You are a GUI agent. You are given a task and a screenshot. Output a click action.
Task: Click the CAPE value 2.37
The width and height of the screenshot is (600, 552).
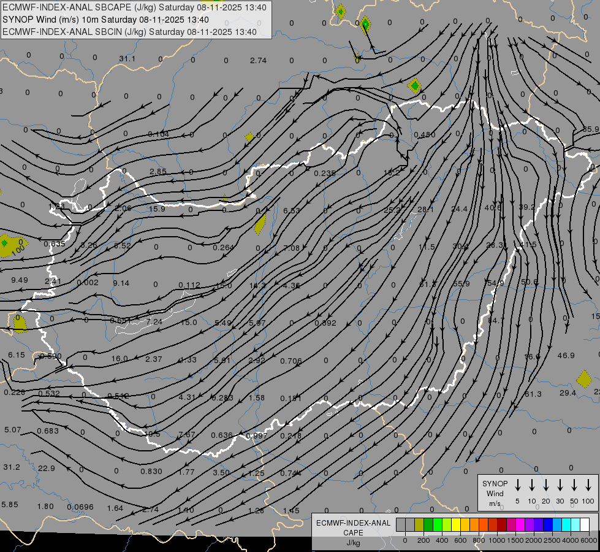(x=153, y=359)
